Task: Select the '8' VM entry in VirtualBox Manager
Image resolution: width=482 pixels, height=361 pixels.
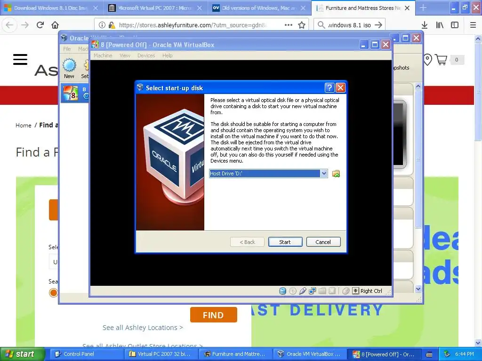Action: [75, 93]
